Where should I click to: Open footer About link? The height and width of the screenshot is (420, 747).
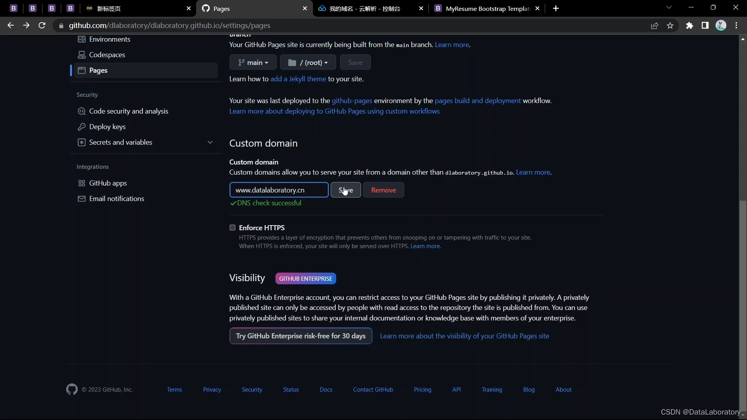563,390
